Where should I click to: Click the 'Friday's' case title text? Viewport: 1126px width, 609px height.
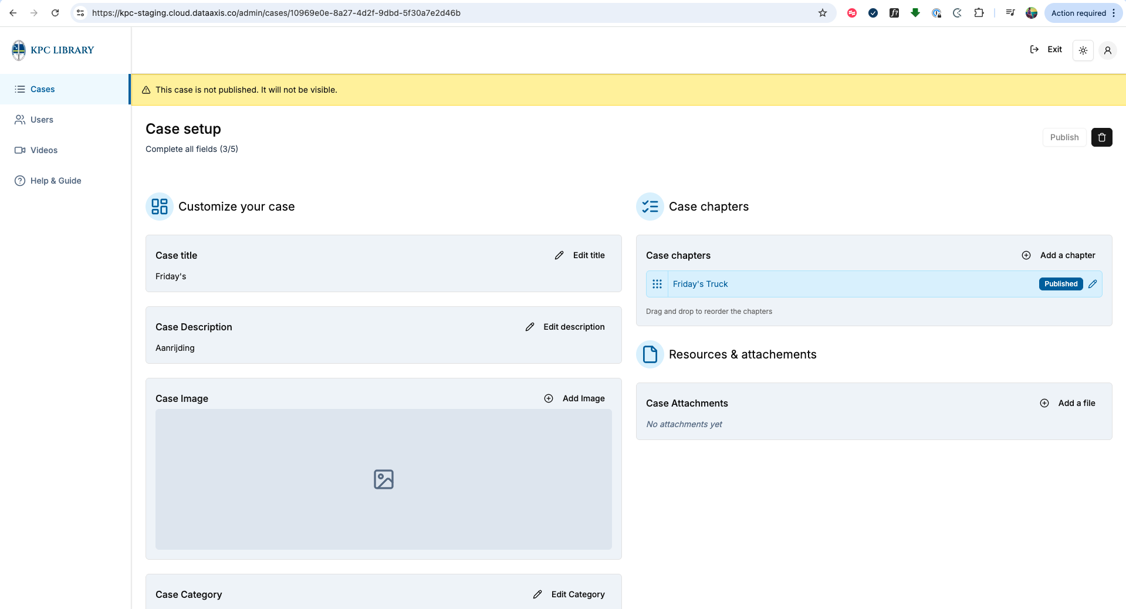click(171, 276)
